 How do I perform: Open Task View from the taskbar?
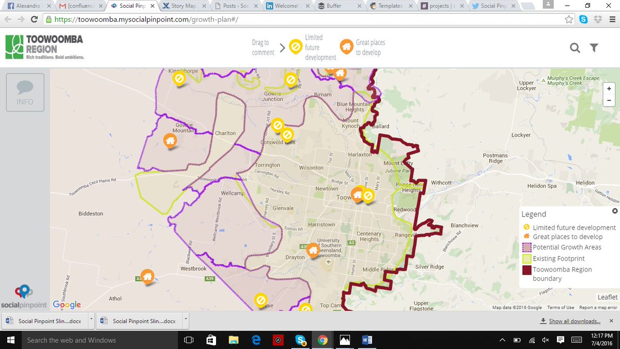coord(189,340)
